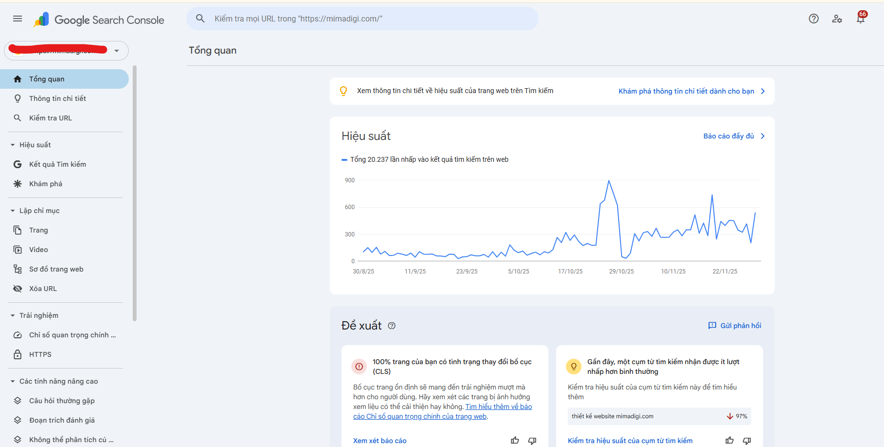Open the Kết quả Tìm kiếm report
884x447 pixels.
coord(57,164)
